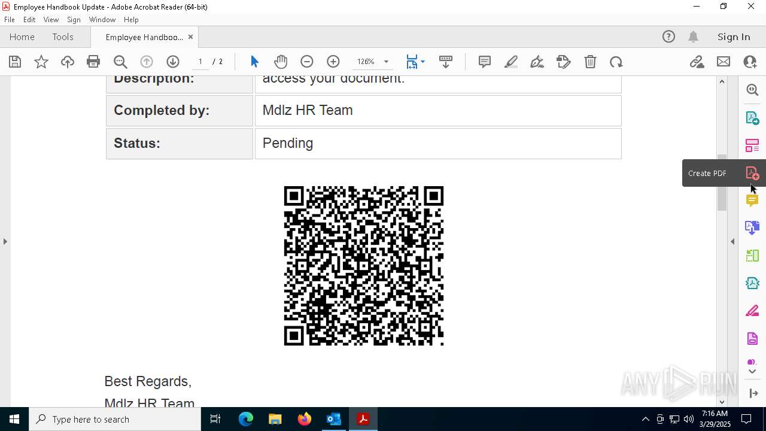Choose the selection arrow tool
Image resolution: width=766 pixels, height=431 pixels.
(254, 62)
